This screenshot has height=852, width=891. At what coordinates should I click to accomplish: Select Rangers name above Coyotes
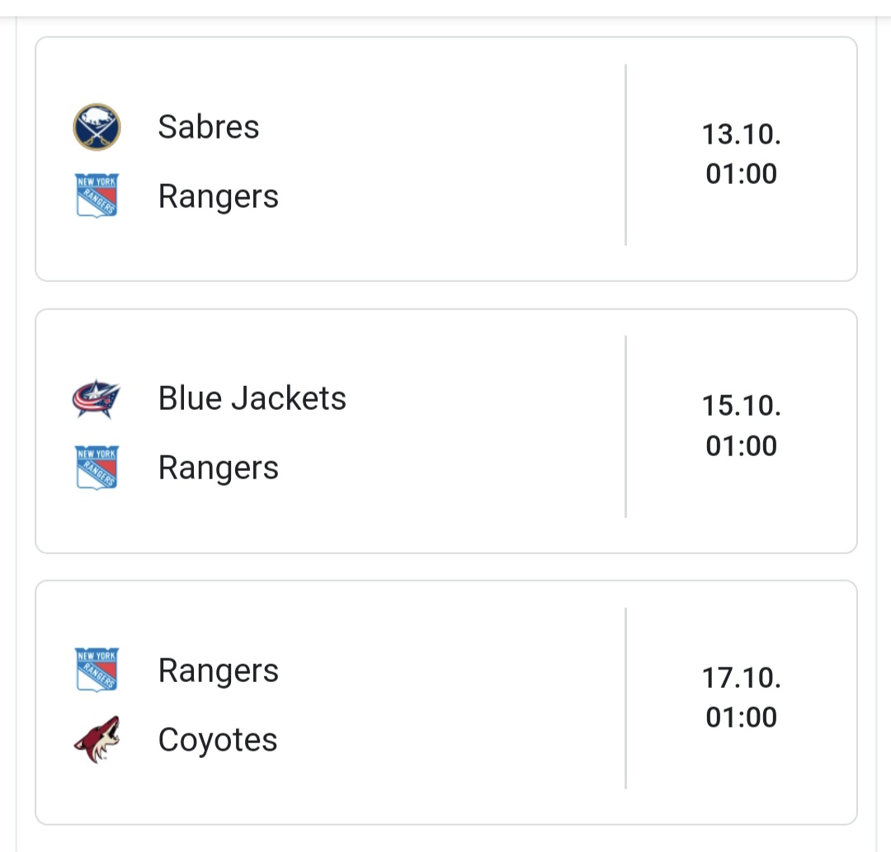tap(219, 671)
